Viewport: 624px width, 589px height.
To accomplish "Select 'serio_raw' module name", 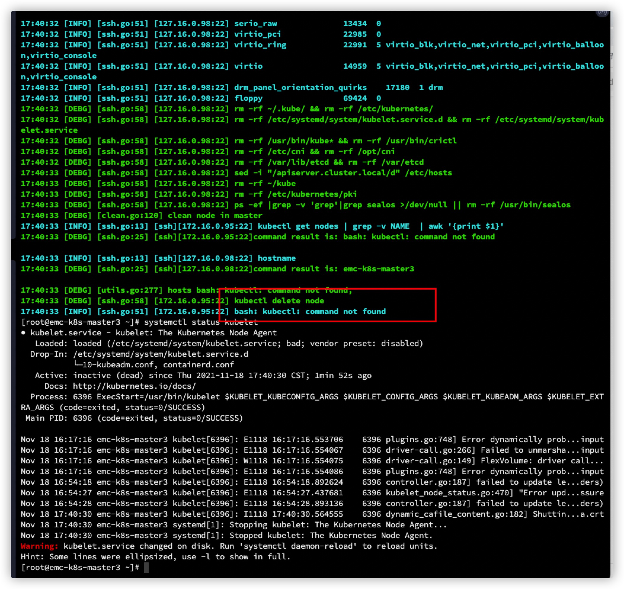I will [x=255, y=23].
